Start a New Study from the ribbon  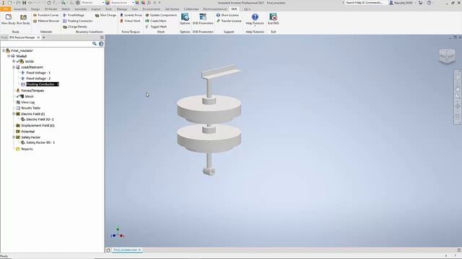pyautogui.click(x=8, y=19)
